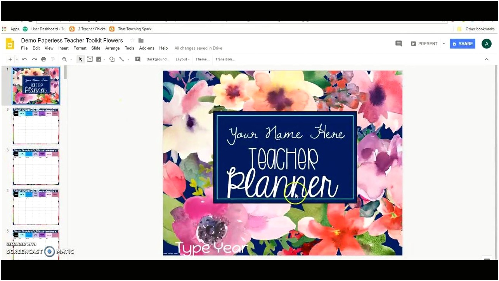Open the Edit menu
This screenshot has height=281, width=499.
click(36, 48)
